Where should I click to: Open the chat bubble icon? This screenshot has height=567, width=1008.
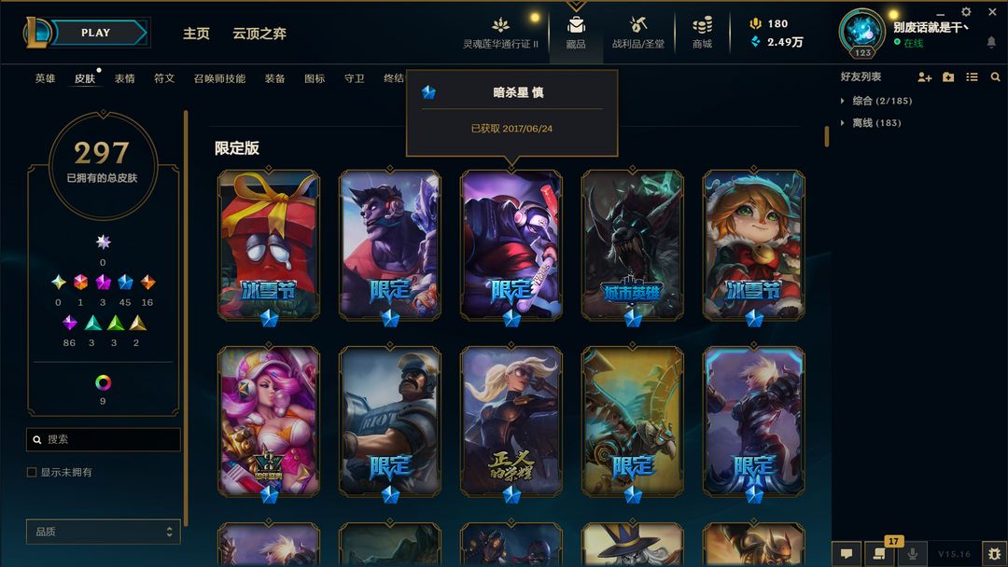click(847, 554)
